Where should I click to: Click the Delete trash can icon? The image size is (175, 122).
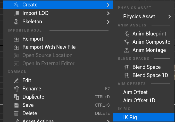[16, 114]
